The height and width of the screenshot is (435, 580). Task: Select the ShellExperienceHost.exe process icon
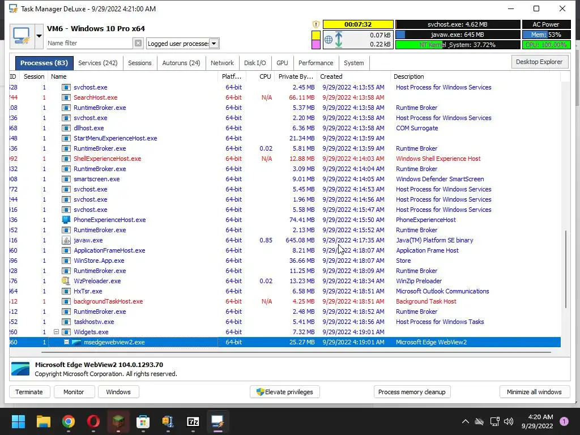(x=66, y=159)
